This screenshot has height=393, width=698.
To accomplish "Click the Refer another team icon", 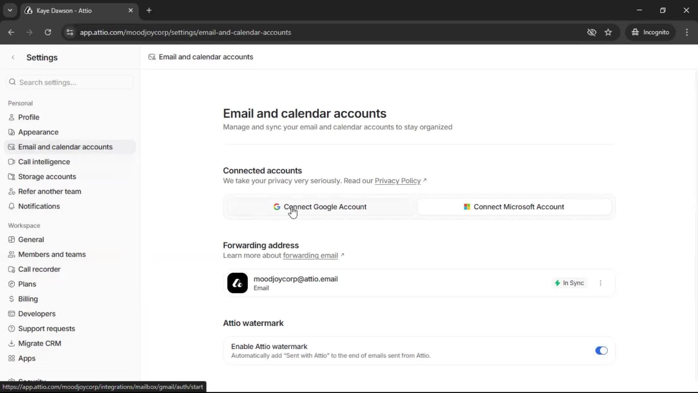I will pos(12,191).
